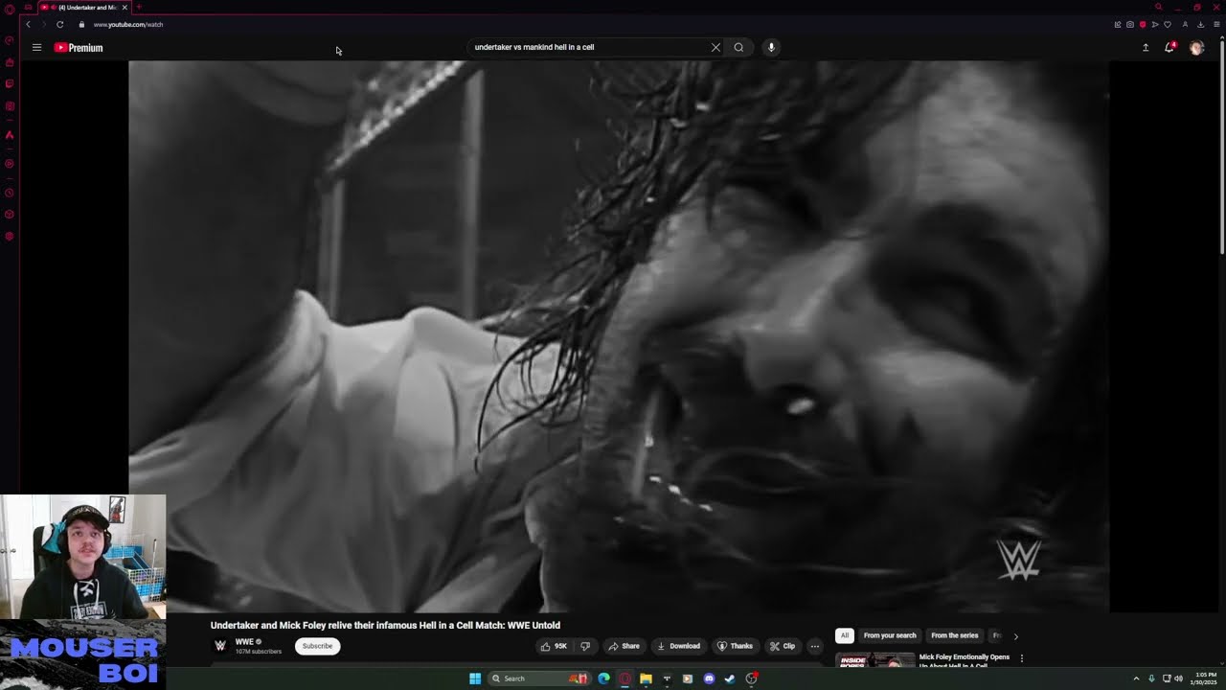This screenshot has width=1226, height=690.
Task: Run search with the magnifier button
Action: pyautogui.click(x=738, y=47)
